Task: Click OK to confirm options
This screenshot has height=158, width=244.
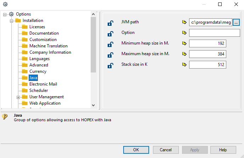Action: coord(136,150)
